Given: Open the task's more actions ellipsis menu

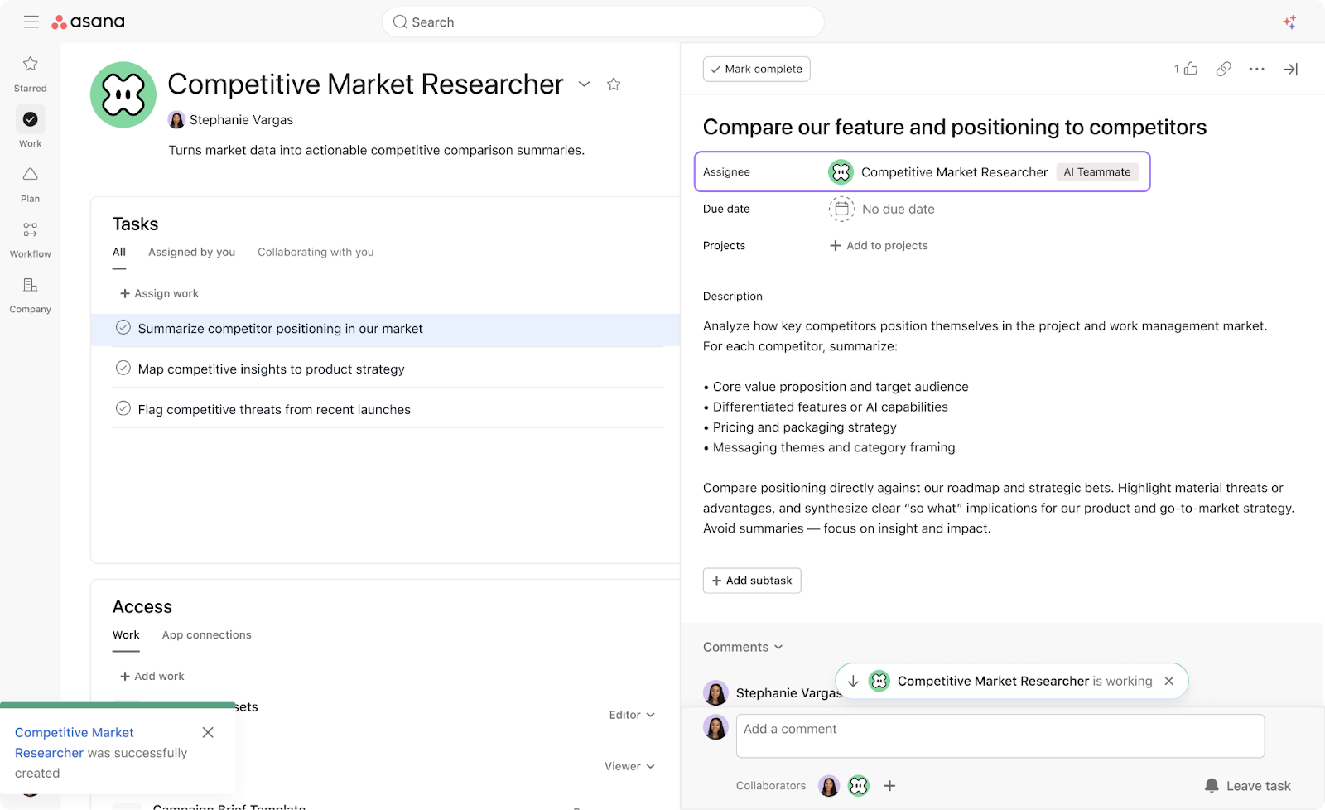Looking at the screenshot, I should pyautogui.click(x=1256, y=69).
